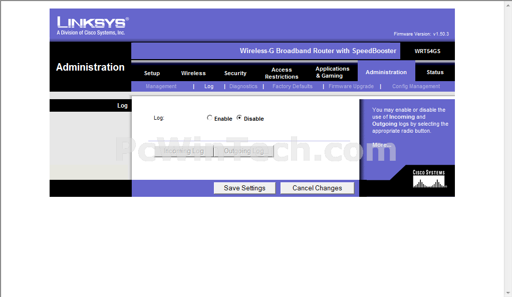Click Cancel Changes button
Image resolution: width=512 pixels, height=297 pixels.
click(317, 188)
